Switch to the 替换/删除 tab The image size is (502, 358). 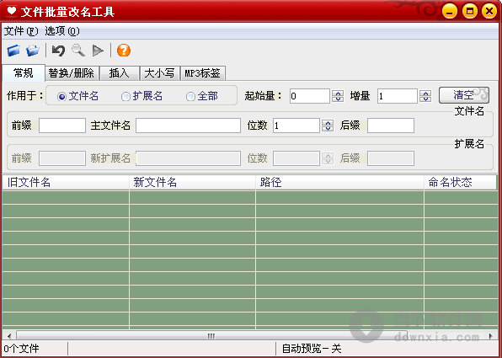pyautogui.click(x=71, y=73)
